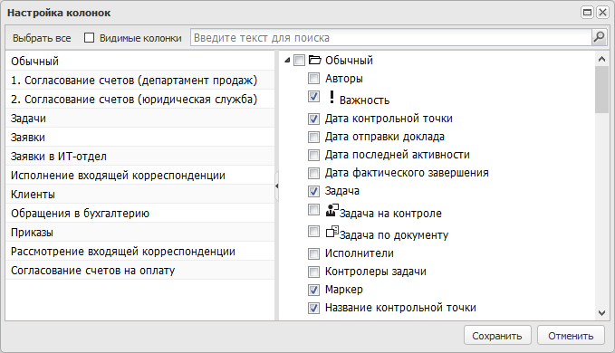Select Задачи in the left list

coord(140,119)
